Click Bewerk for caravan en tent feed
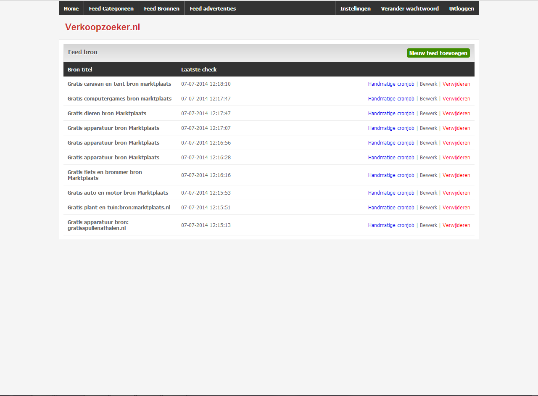The image size is (538, 396). coord(429,84)
